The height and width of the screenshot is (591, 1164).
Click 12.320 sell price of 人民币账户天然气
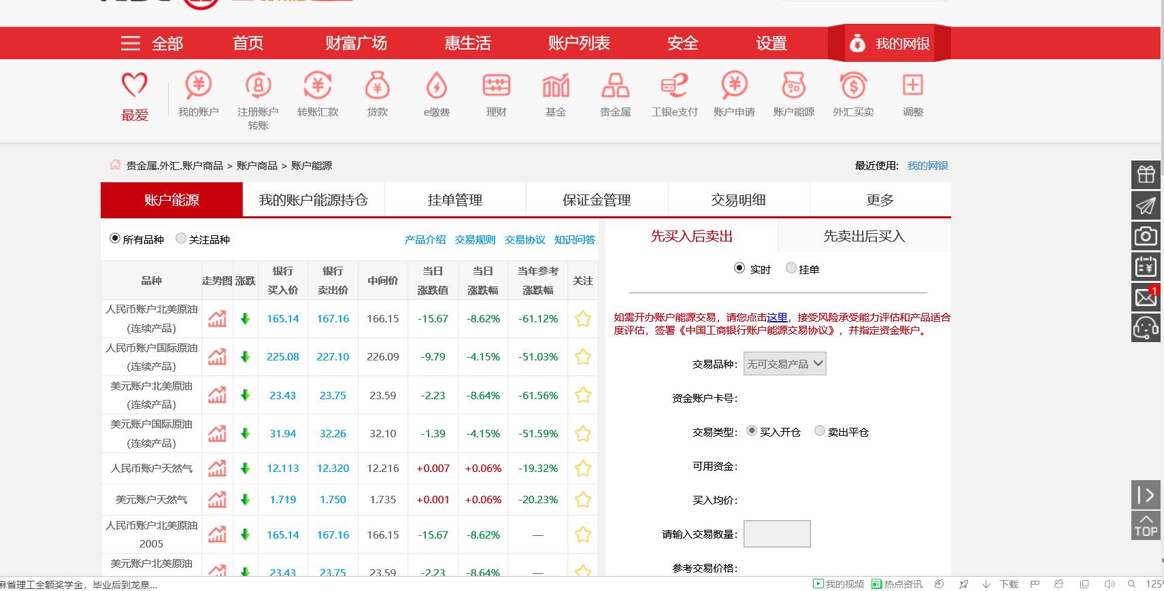[333, 468]
